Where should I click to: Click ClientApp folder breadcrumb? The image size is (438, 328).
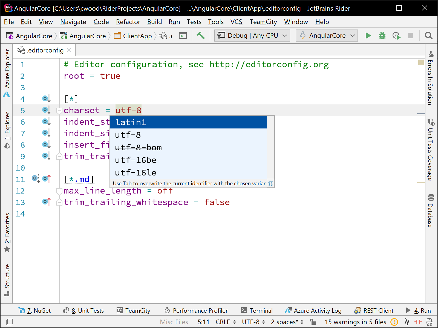coord(133,36)
